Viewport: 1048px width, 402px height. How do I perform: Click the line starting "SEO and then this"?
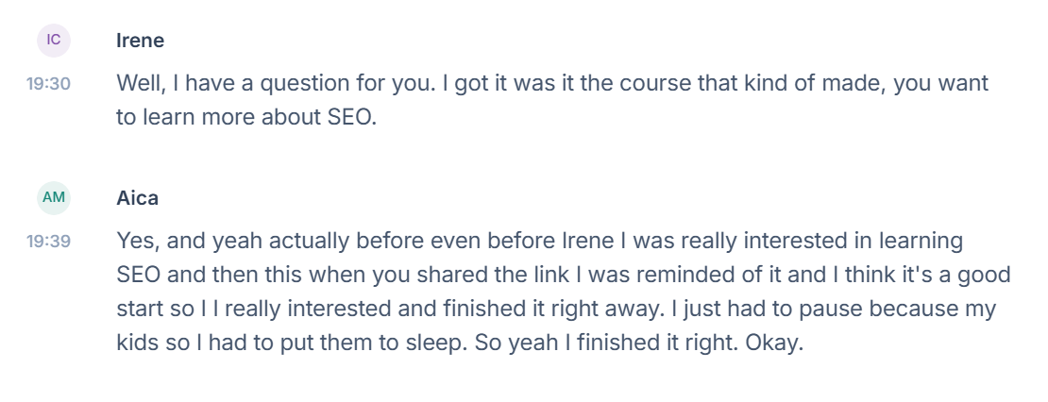pos(563,275)
